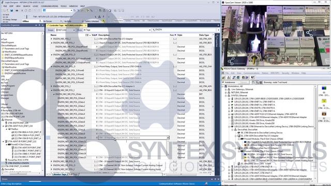Viewport: 331px width, 186px height.
Task: Click the Who Active network icon beside the Path field
Action: point(99,17)
